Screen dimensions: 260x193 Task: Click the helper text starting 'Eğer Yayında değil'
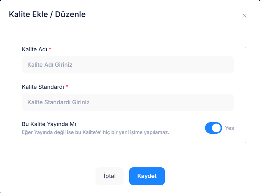pyautogui.click(x=95, y=132)
